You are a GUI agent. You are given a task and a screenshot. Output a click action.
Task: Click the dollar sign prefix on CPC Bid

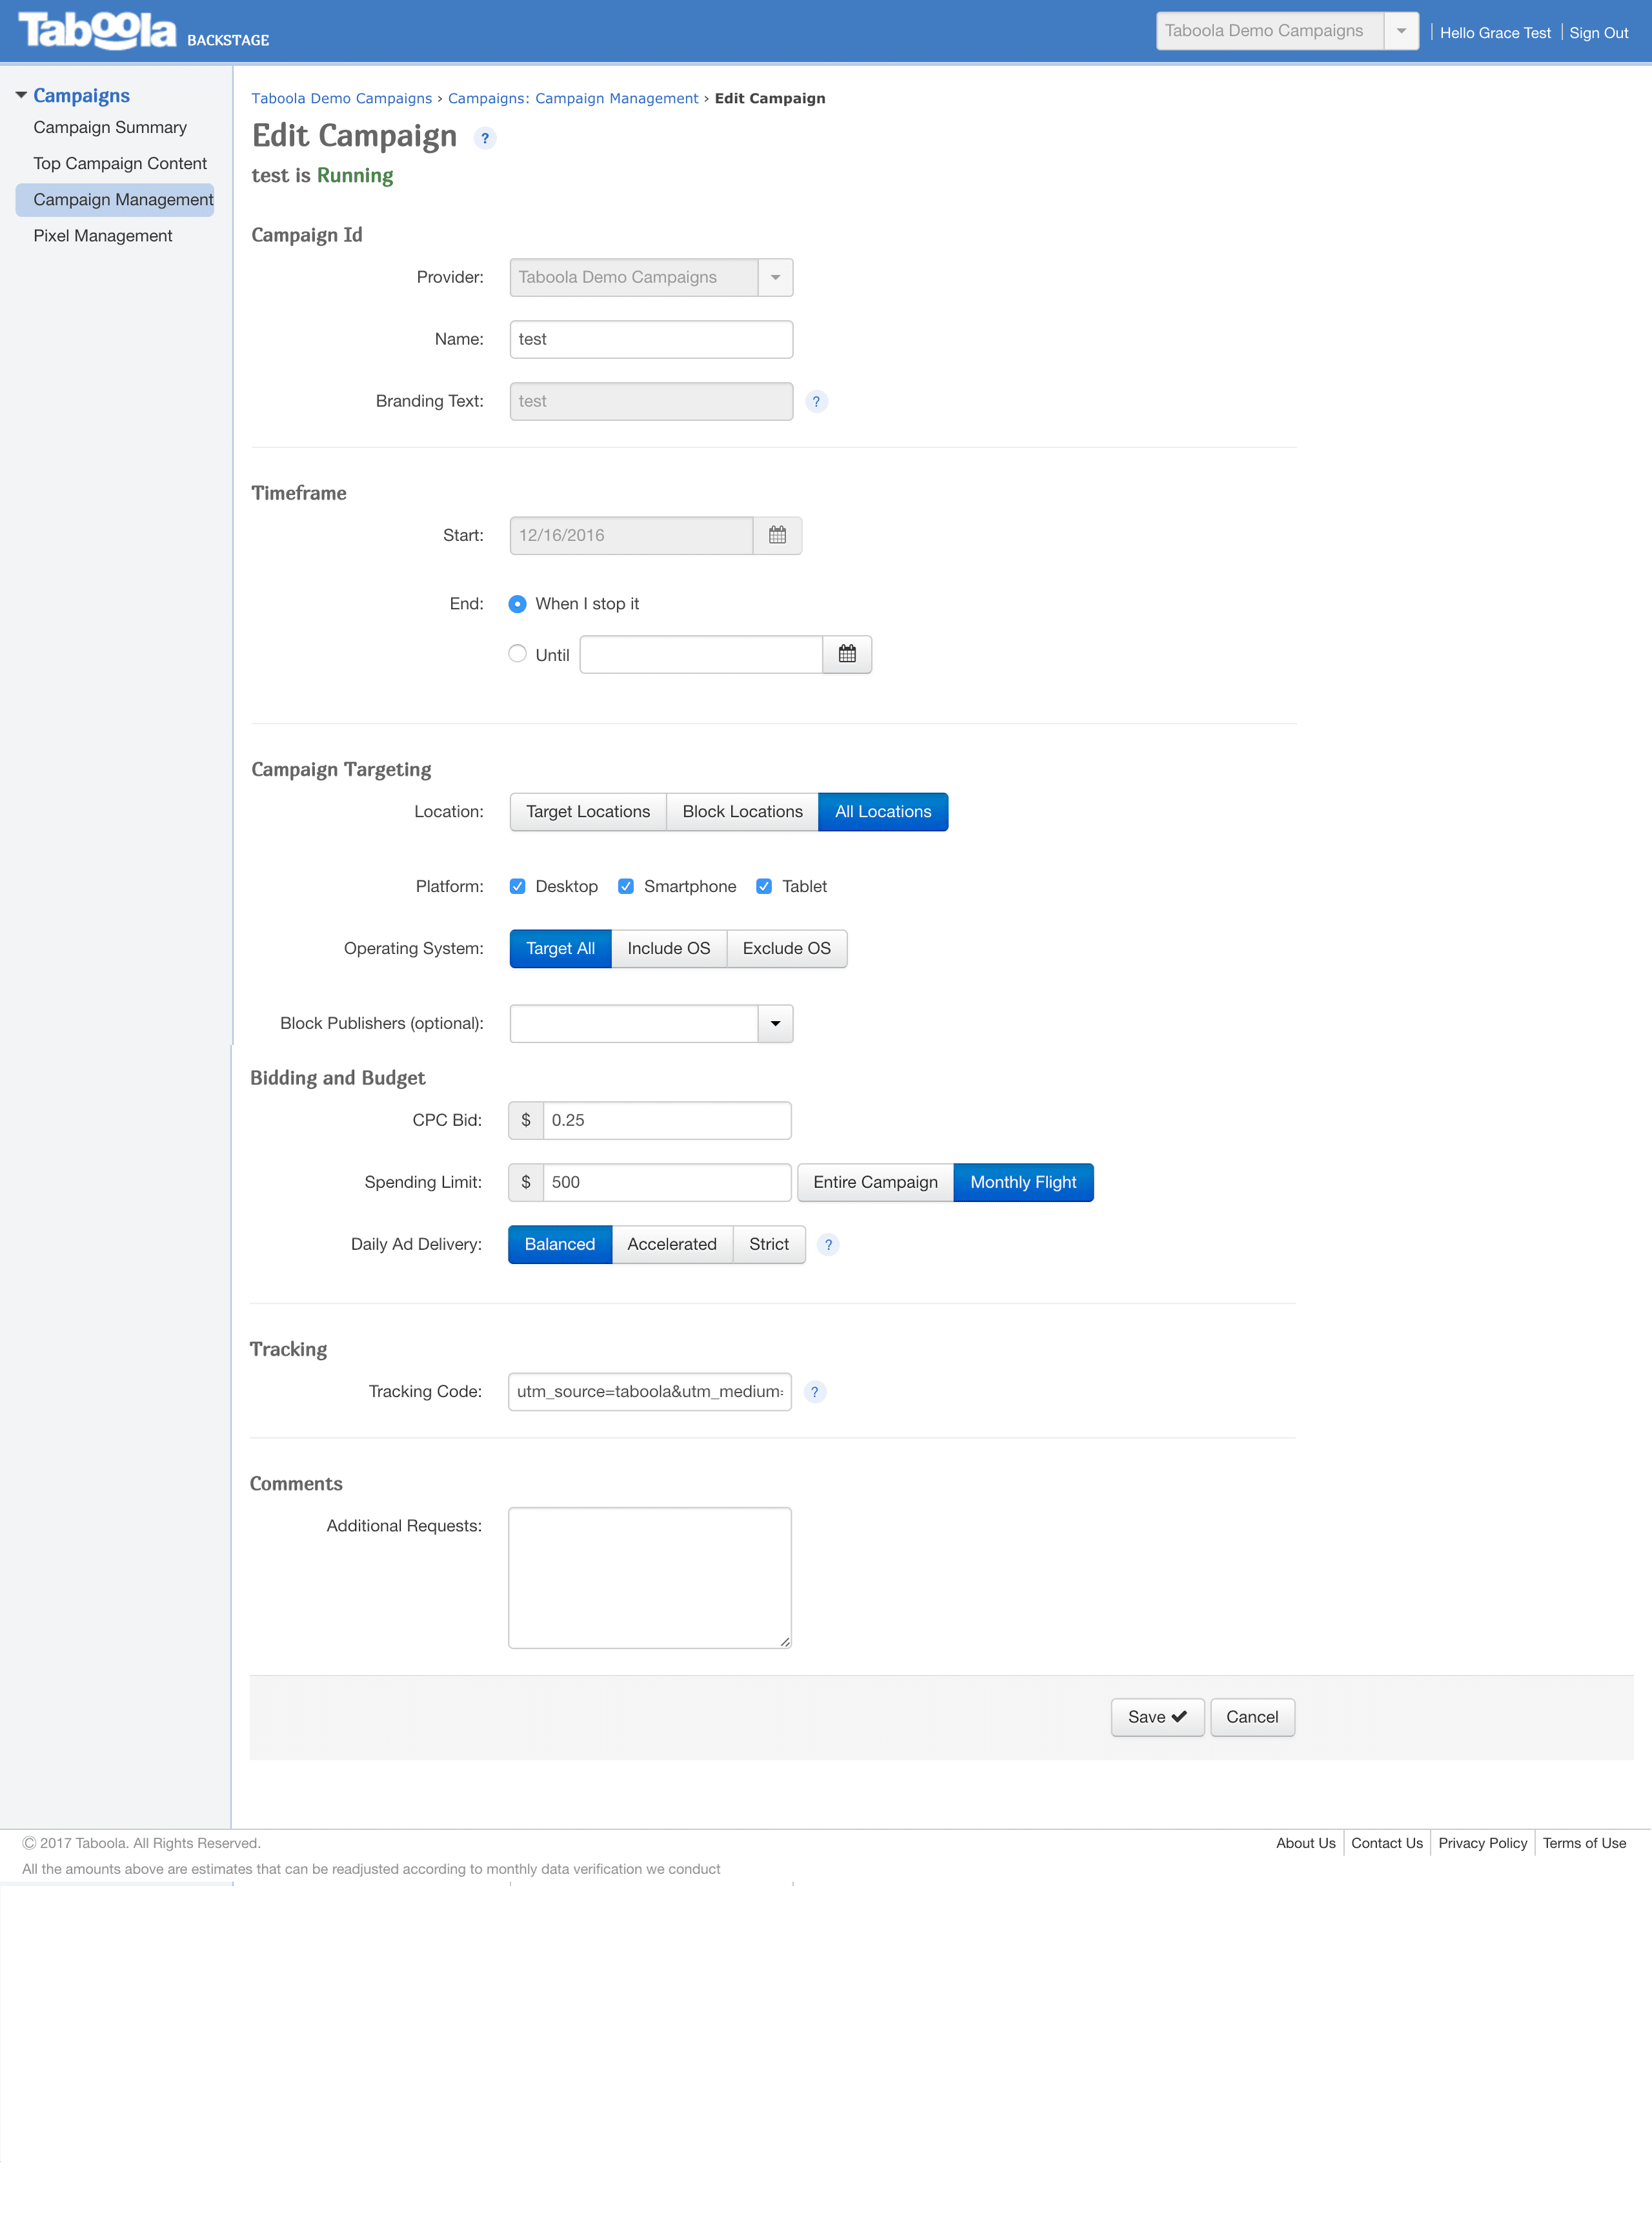(525, 1120)
